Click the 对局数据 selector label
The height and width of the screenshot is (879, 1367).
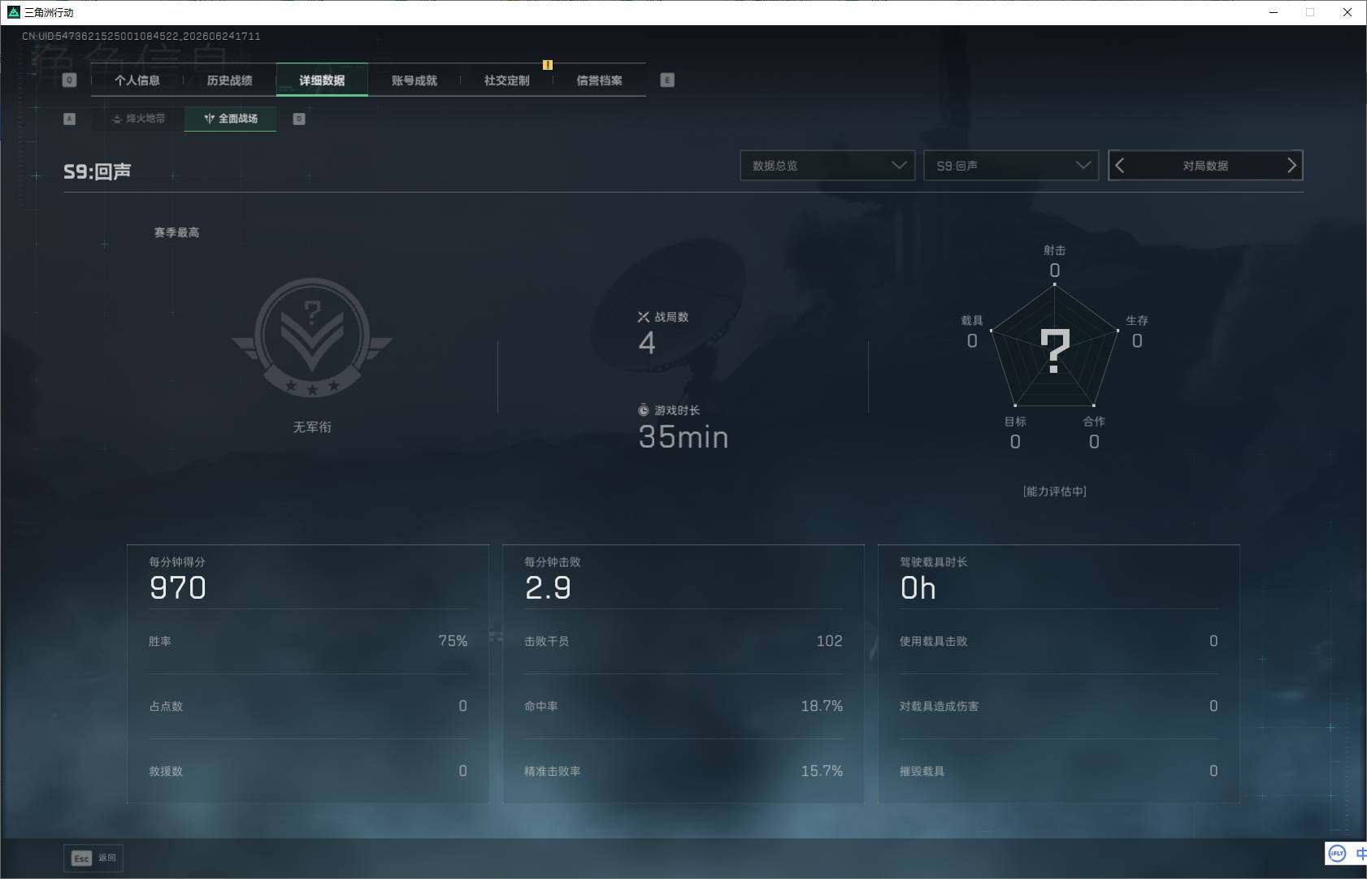(1205, 166)
